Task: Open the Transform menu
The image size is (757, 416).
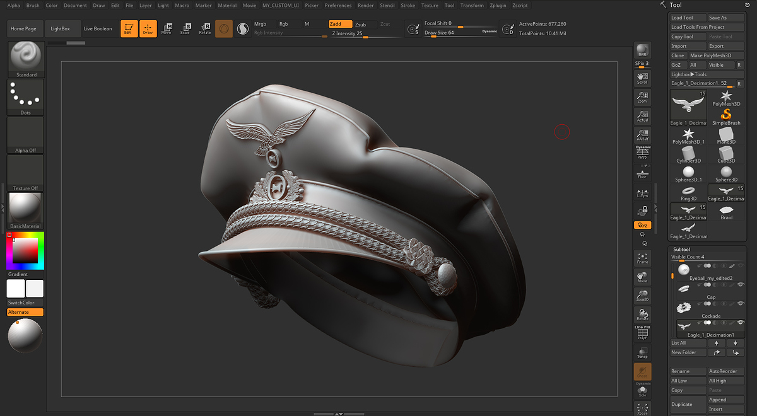Action: tap(472, 5)
